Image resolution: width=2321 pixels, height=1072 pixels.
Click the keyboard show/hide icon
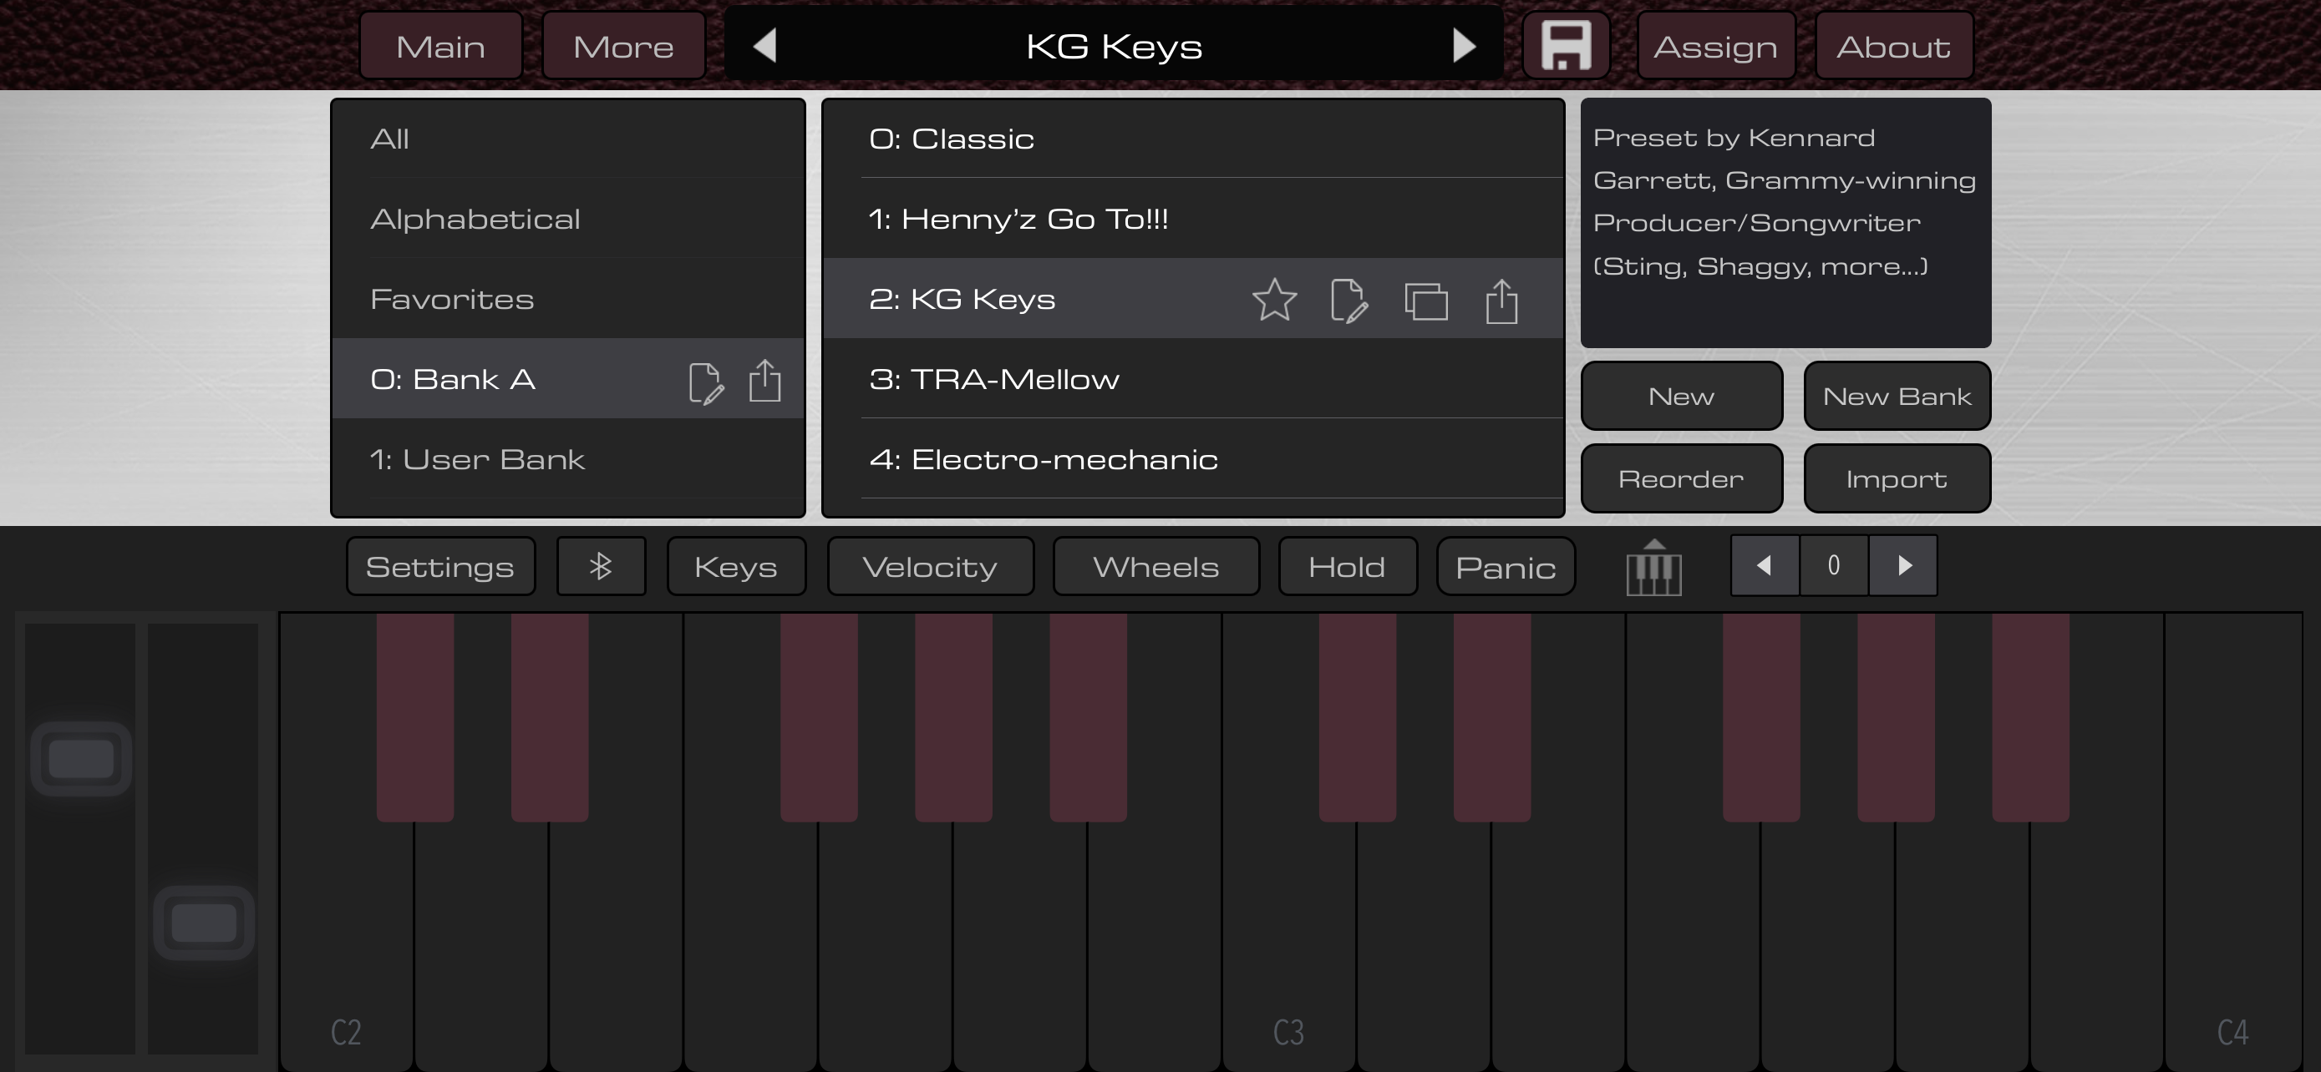(1653, 567)
